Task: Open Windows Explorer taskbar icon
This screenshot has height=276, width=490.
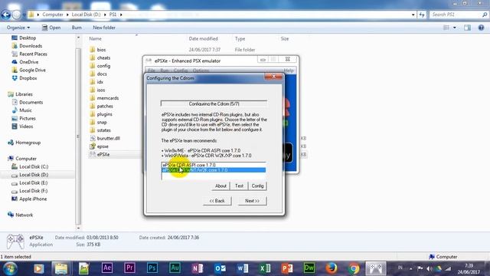Action: [61, 268]
